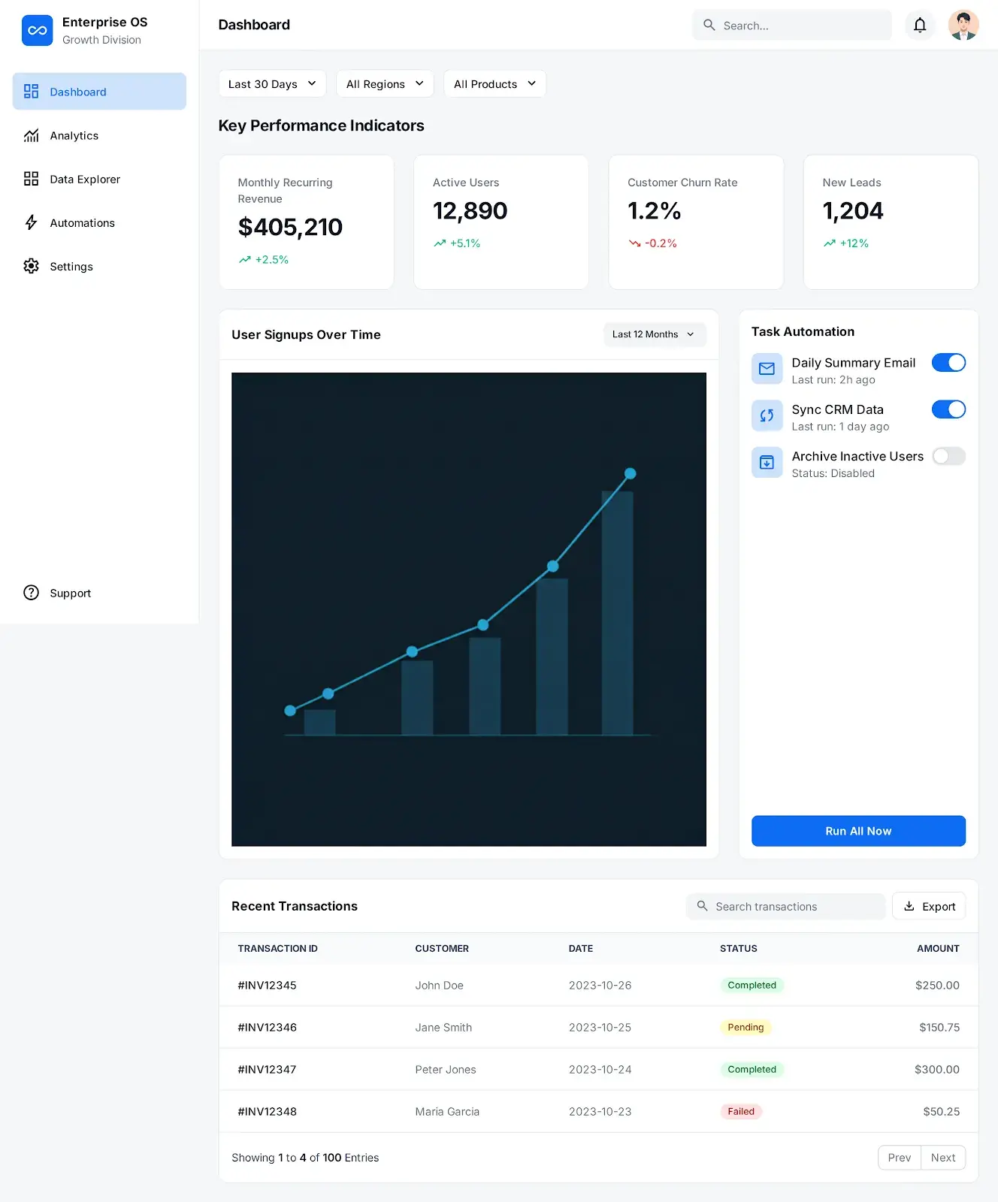
Task: Click the New Leads 1,204 value
Action: coord(853,211)
